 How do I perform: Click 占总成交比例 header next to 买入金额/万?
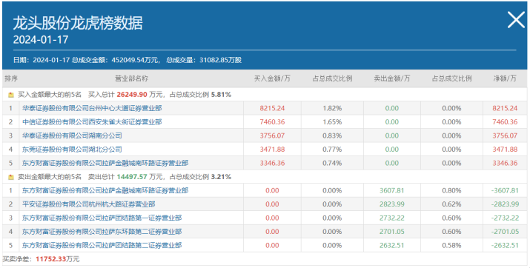332,78
